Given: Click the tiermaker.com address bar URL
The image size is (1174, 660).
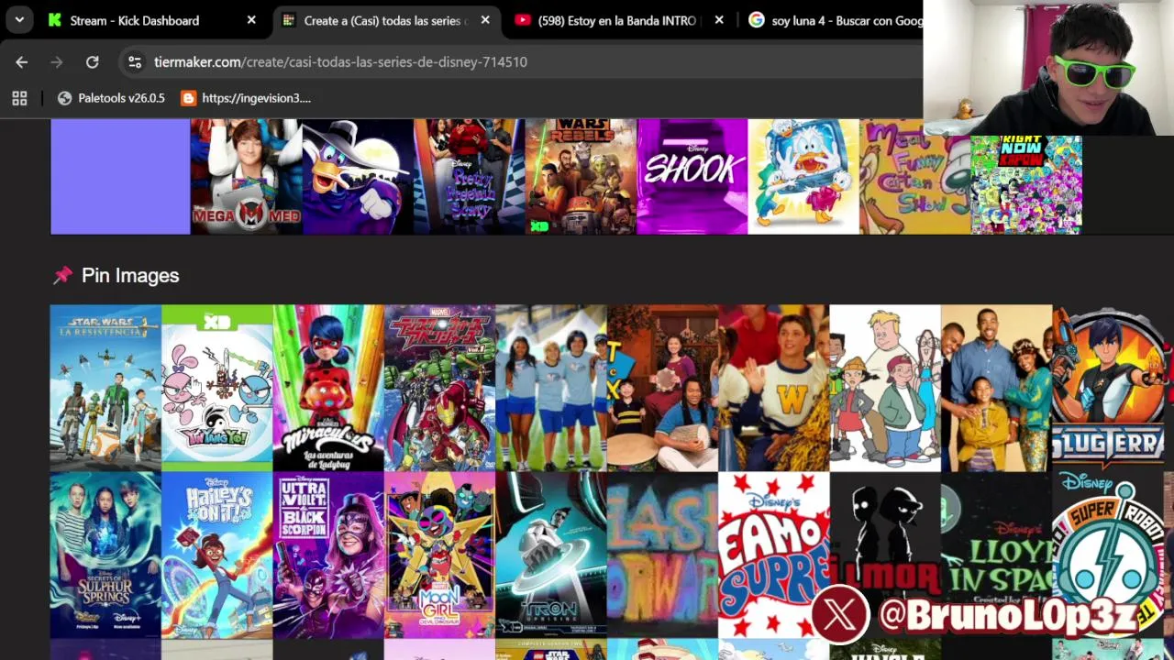Looking at the screenshot, I should 340,62.
